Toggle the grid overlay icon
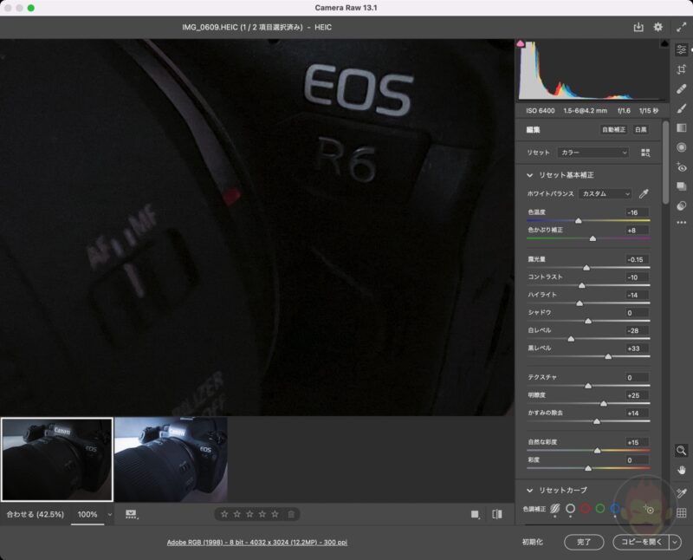 coord(682,513)
